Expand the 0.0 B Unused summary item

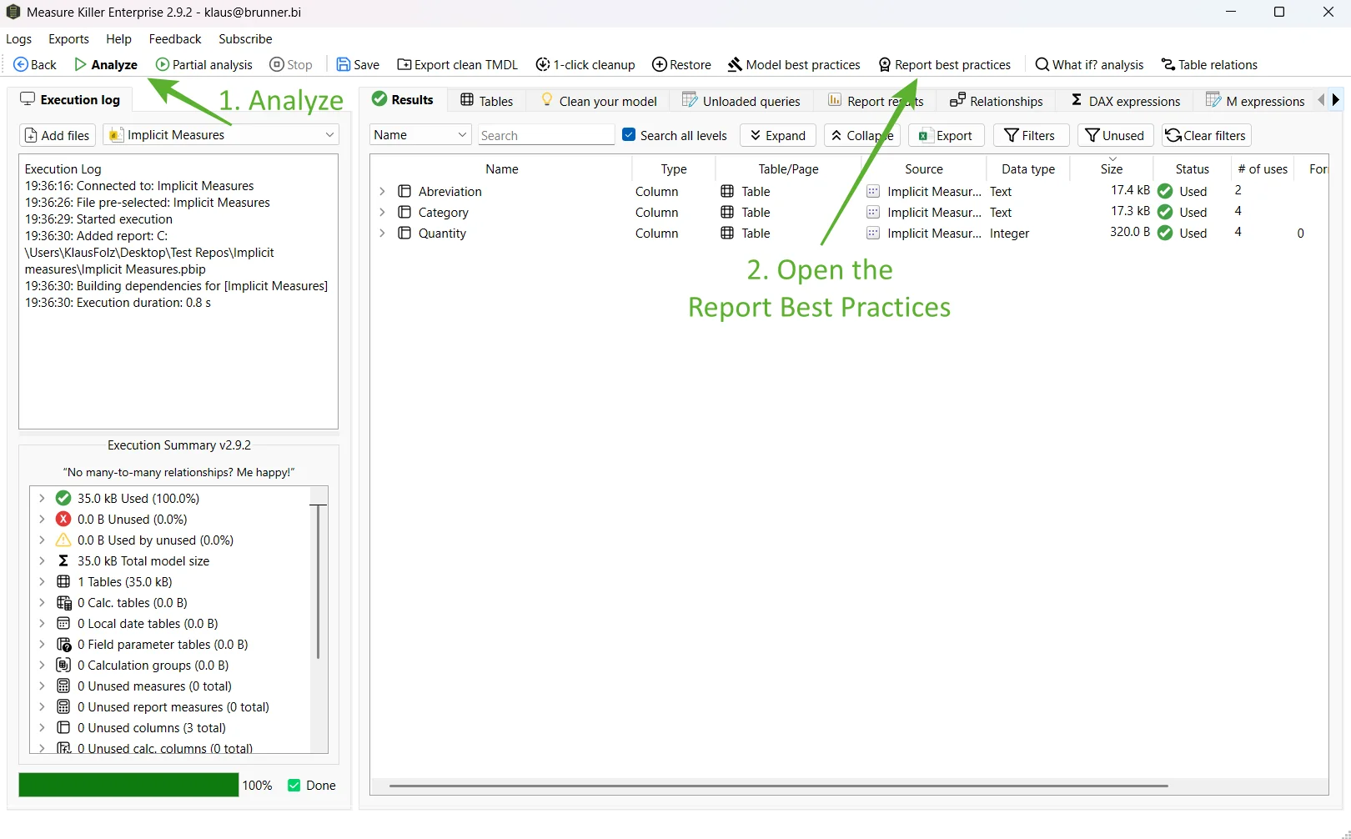click(42, 519)
